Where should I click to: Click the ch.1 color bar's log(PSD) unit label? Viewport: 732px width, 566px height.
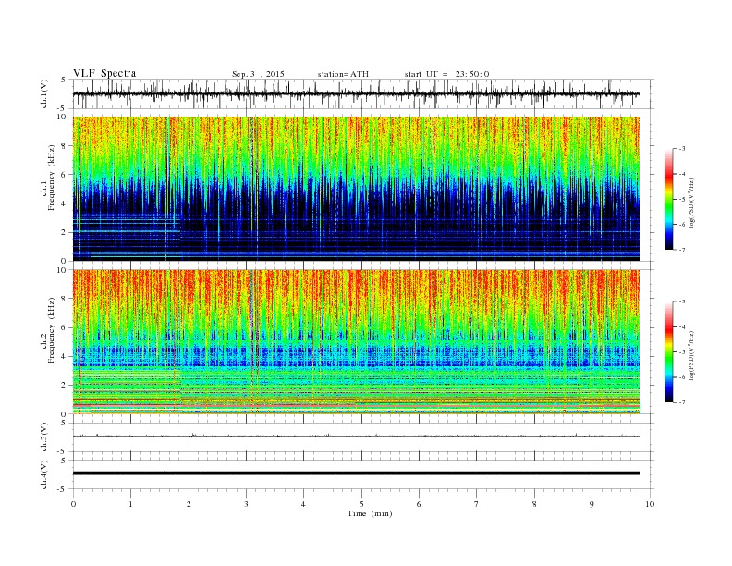click(x=692, y=202)
